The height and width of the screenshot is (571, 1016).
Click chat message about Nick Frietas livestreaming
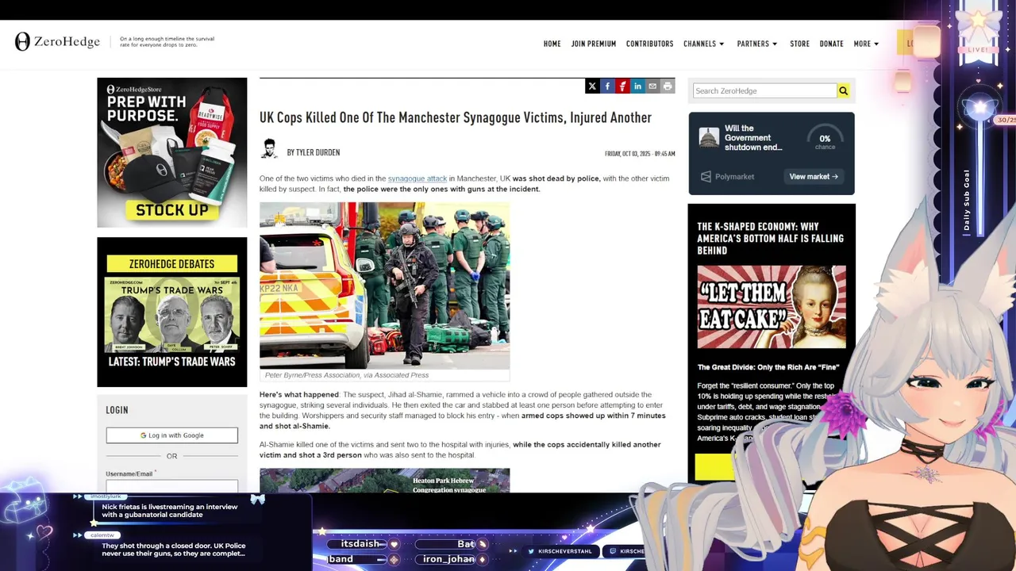pyautogui.click(x=170, y=511)
